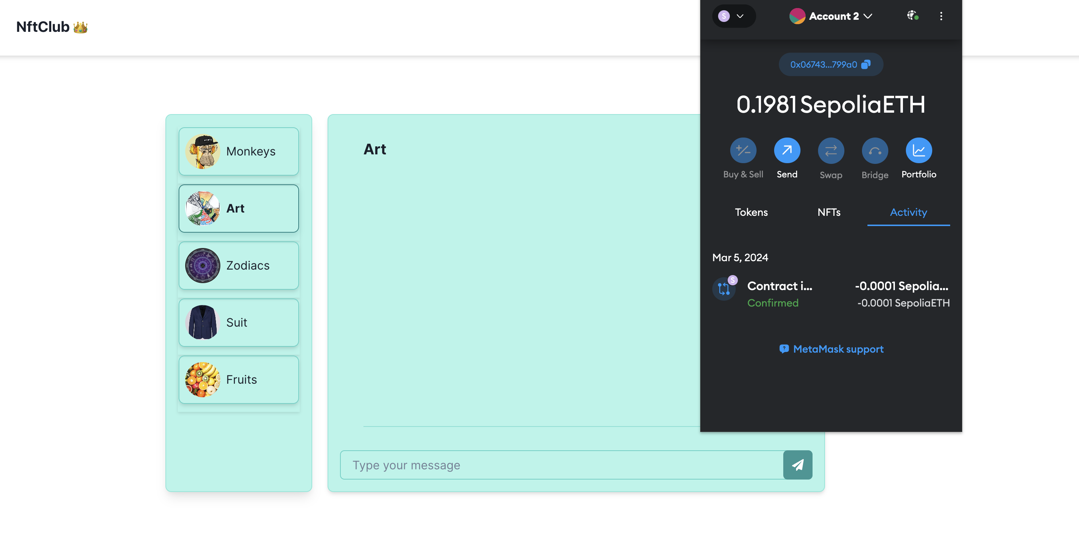Screen dimensions: 1079x556
Task: Click the Type your message field
Action: pos(561,465)
